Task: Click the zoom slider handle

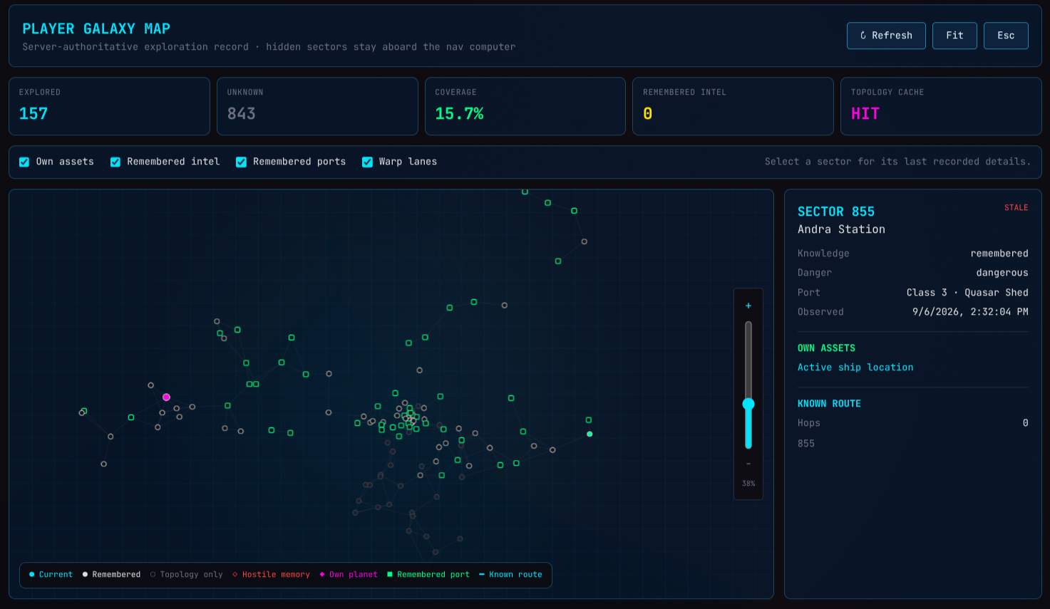Action: (748, 404)
